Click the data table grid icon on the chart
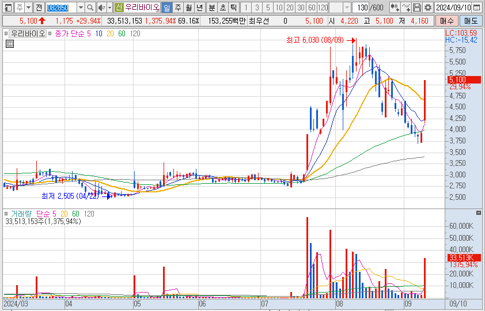The height and width of the screenshot is (311, 485). click(10, 44)
